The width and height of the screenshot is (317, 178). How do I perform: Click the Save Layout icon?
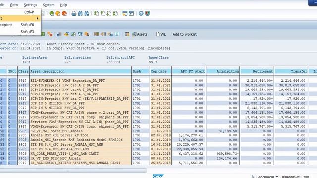pos(110,34)
